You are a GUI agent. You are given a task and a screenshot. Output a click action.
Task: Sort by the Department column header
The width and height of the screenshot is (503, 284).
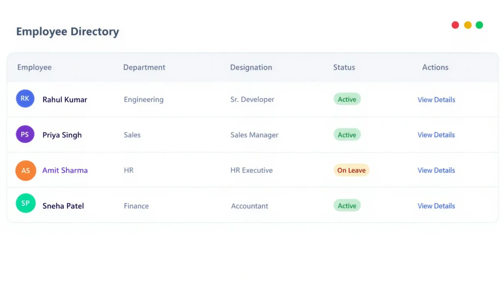144,67
